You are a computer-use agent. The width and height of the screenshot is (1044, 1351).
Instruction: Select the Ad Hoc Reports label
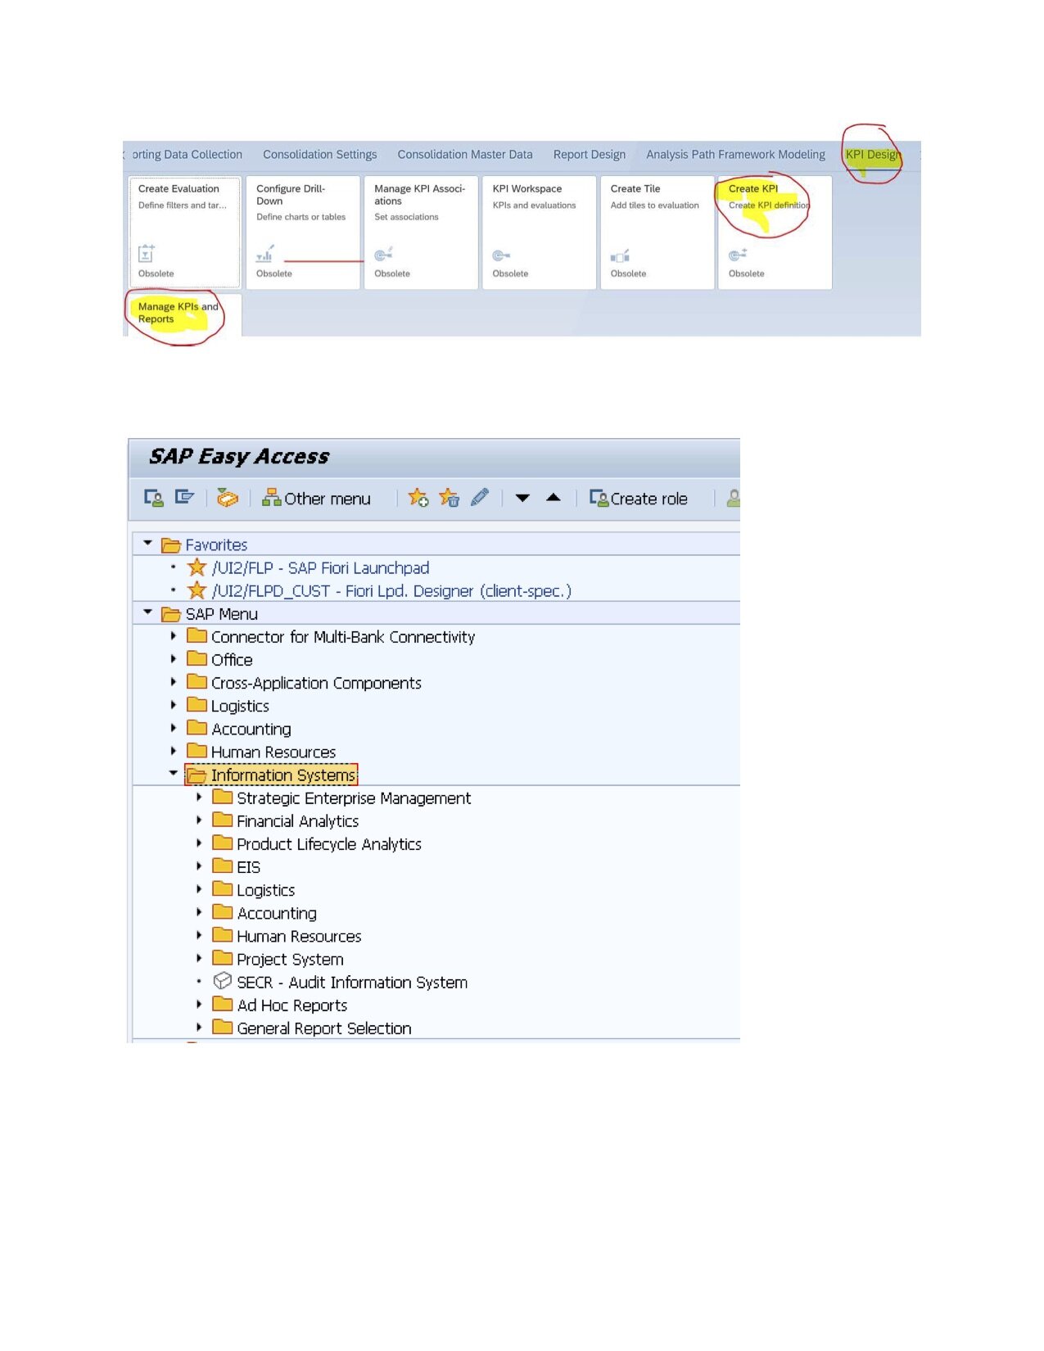[x=292, y=1005]
